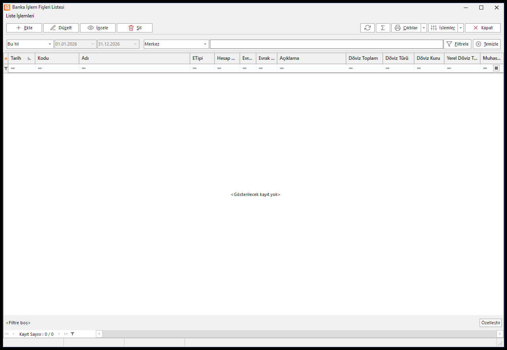Click the refresh list icon button
507x350 pixels.
pos(368,28)
